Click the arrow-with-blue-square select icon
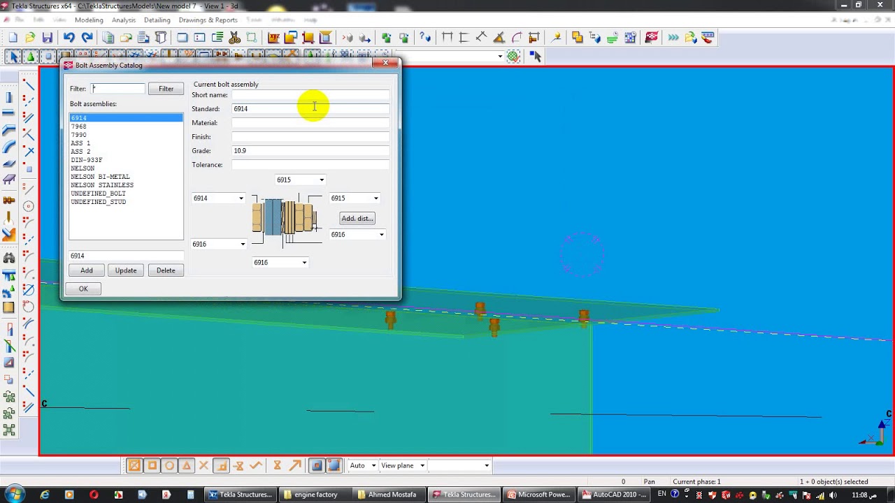The image size is (895, 503). pyautogui.click(x=535, y=57)
